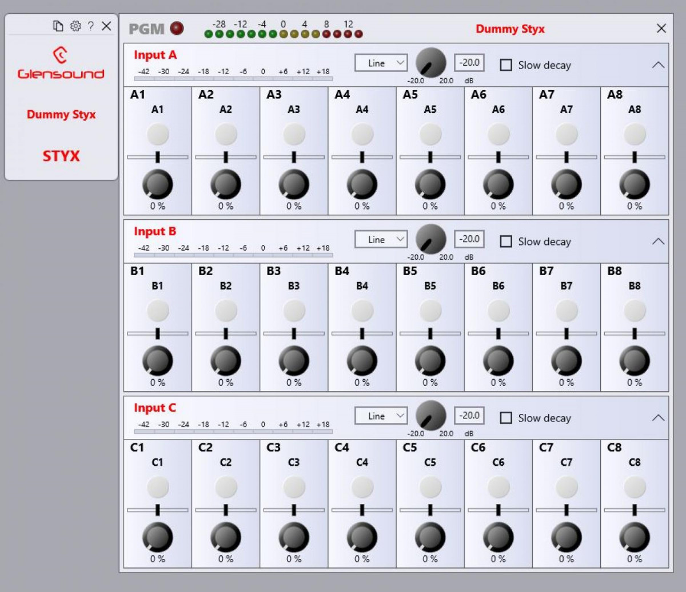Viewport: 686px width, 592px height.
Task: Click the A1 channel level knob
Action: pos(157,184)
